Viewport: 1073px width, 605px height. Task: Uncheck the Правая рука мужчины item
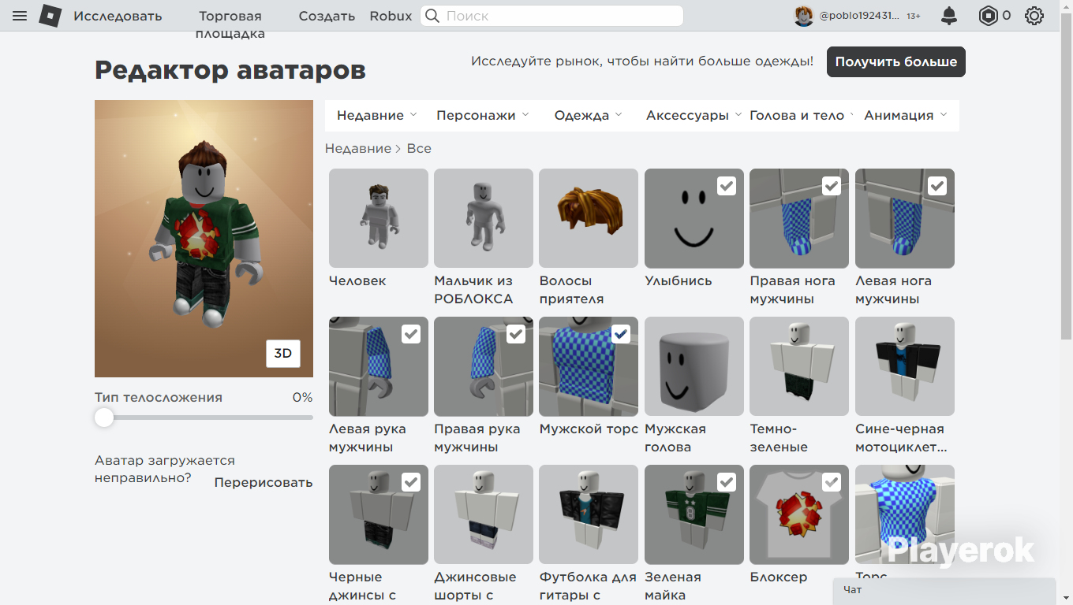click(516, 334)
